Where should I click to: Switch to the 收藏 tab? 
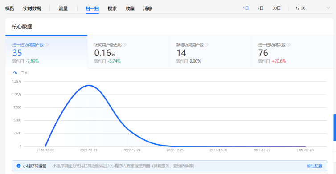[130, 8]
